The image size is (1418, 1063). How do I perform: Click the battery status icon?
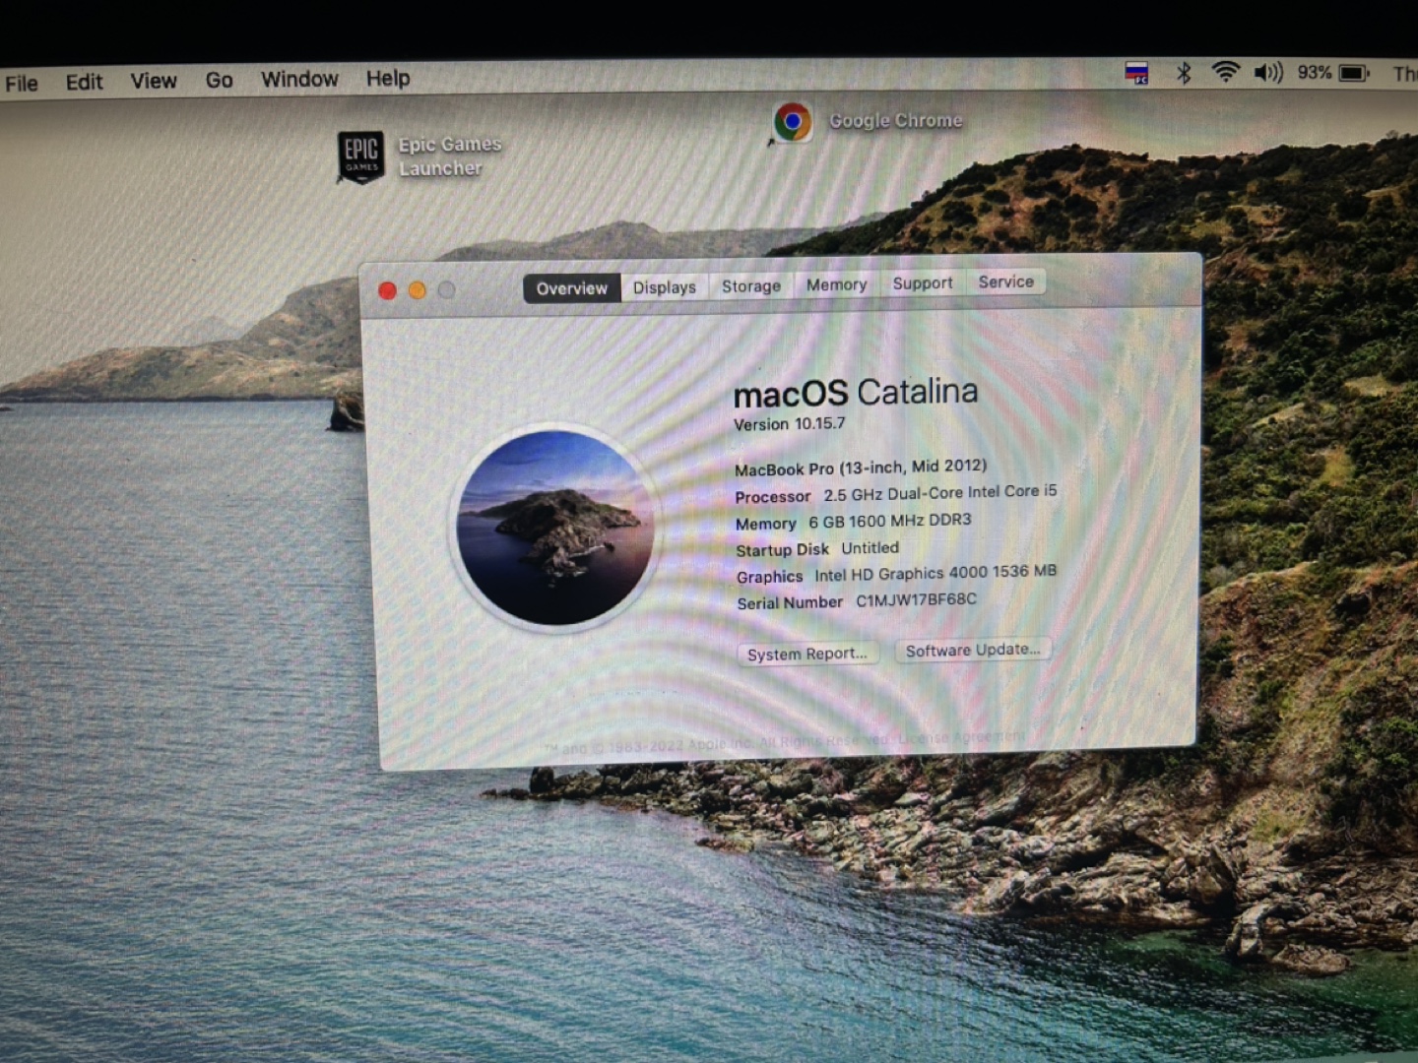(x=1354, y=73)
